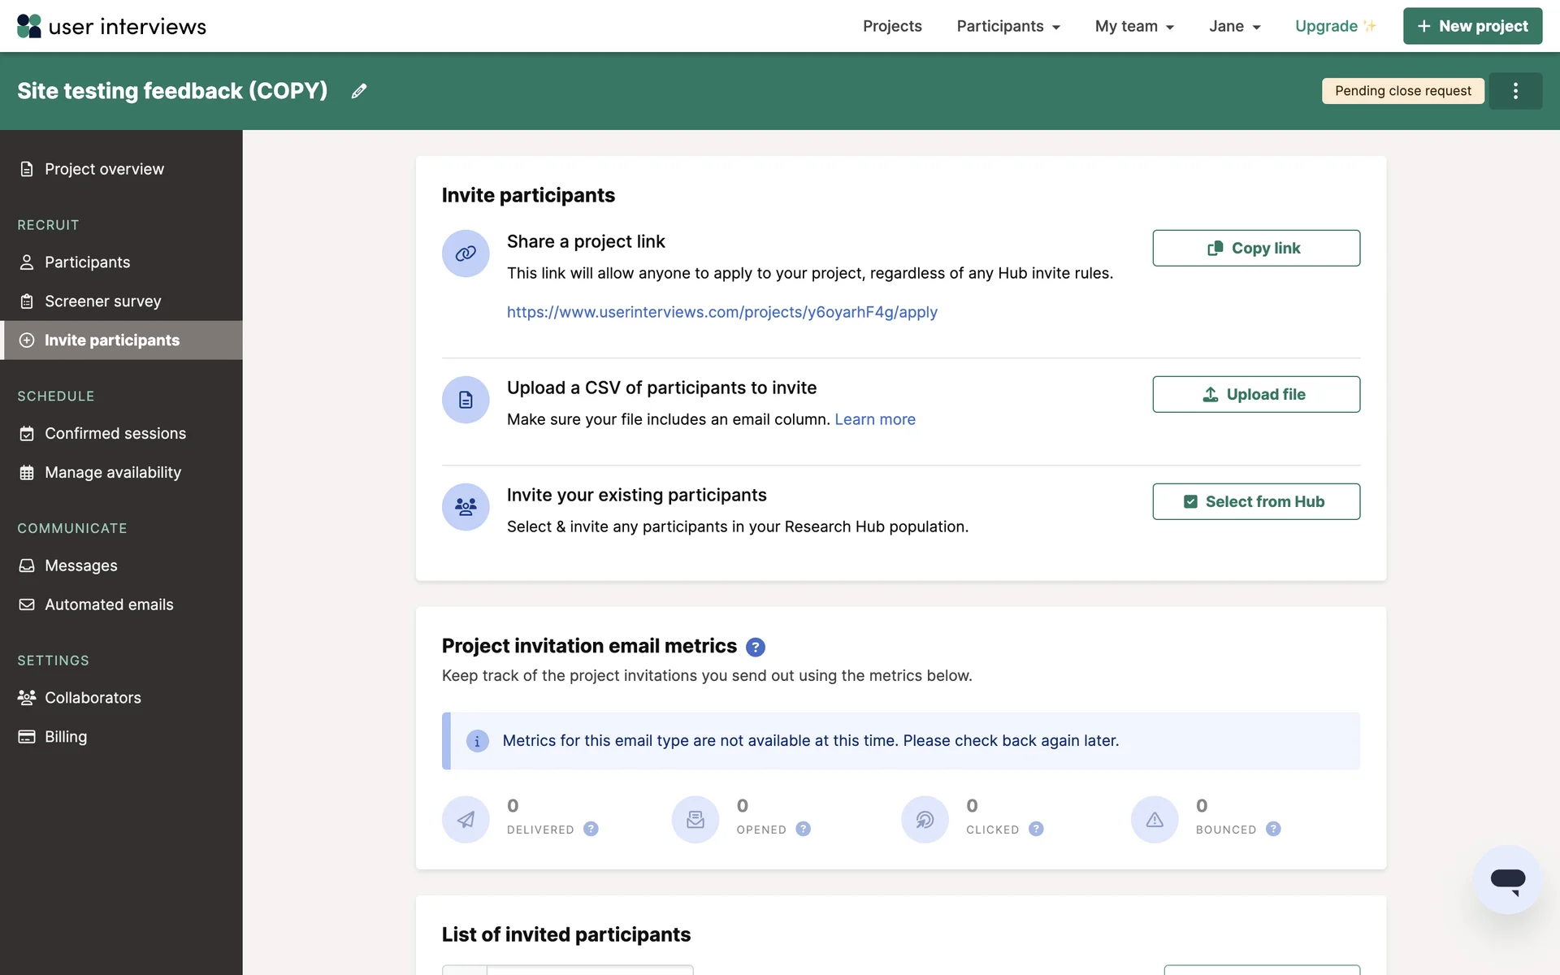Expand the My team dropdown
Viewport: 1560px width, 975px height.
pos(1134,26)
